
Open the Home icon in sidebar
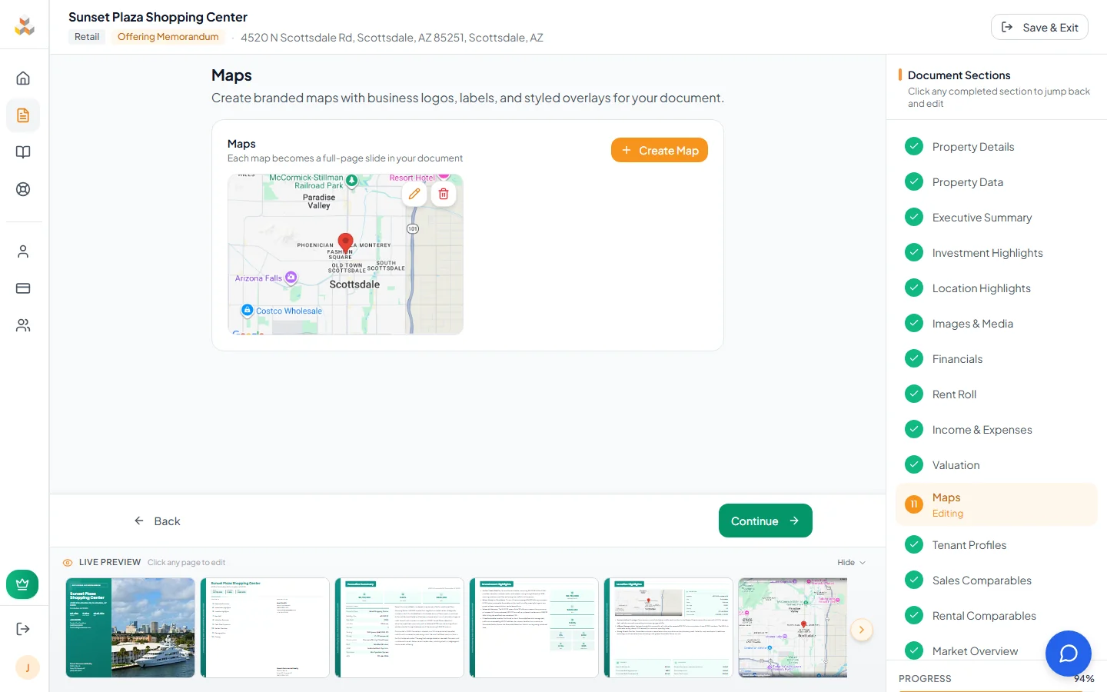(x=24, y=78)
